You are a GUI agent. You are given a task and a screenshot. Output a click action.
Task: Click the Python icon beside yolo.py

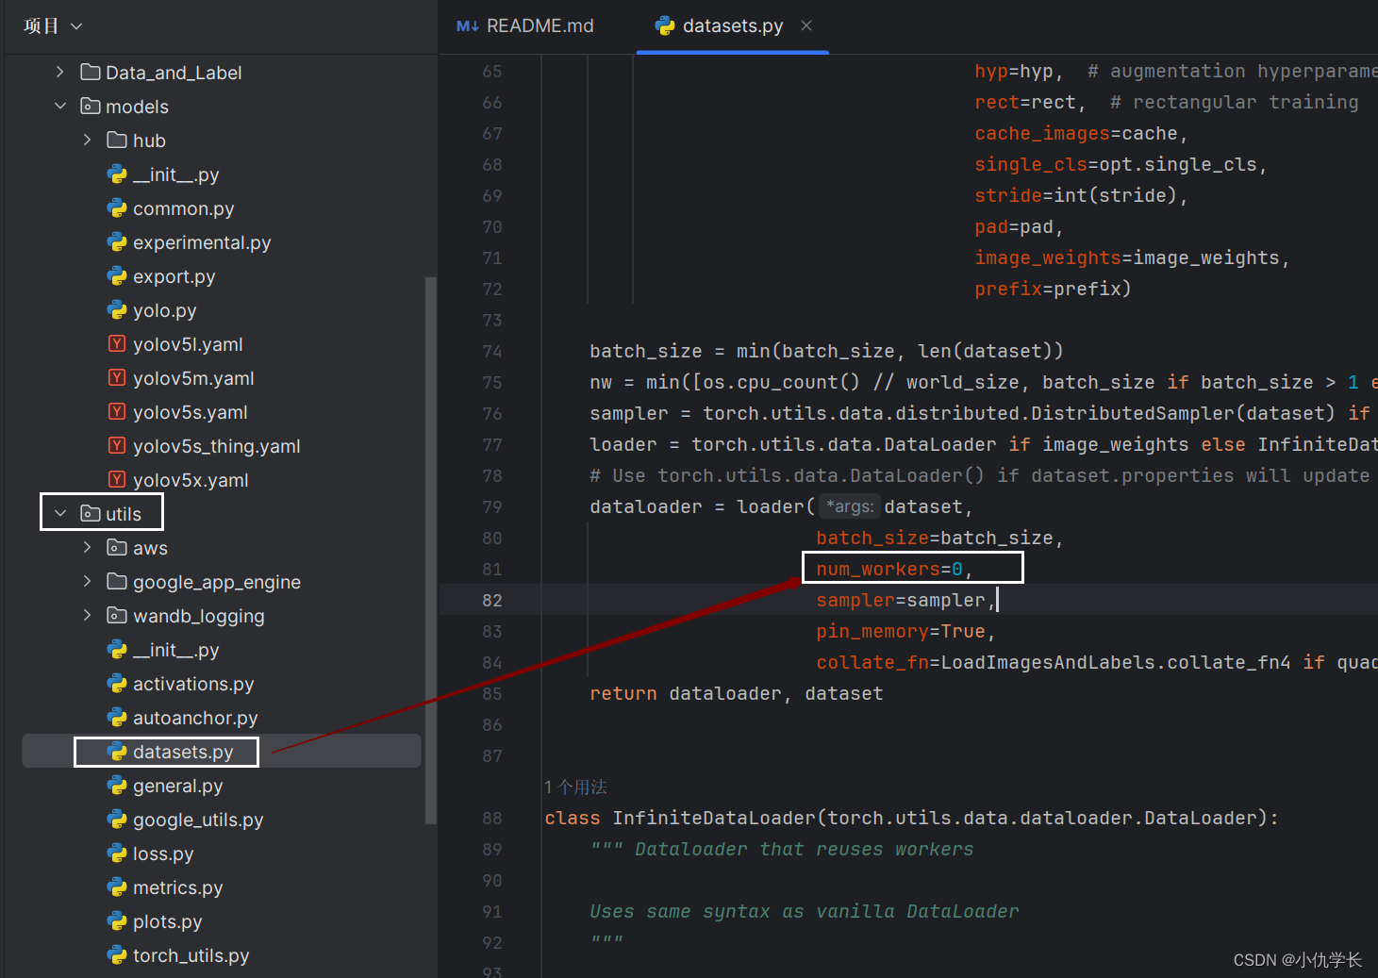tap(117, 310)
